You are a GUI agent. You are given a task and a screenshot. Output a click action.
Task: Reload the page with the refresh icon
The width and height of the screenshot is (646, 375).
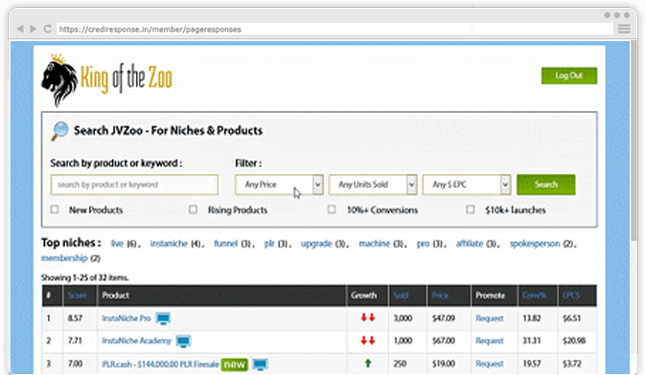pyautogui.click(x=47, y=29)
